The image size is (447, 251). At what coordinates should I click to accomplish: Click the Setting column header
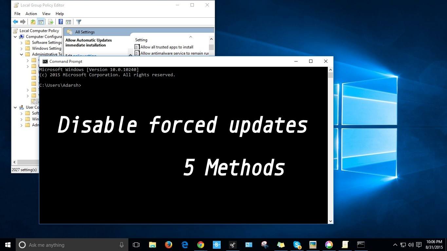pos(141,40)
